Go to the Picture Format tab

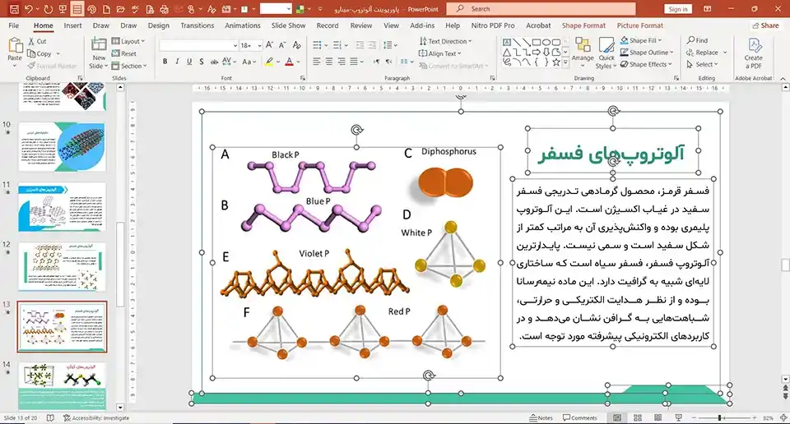(640, 25)
